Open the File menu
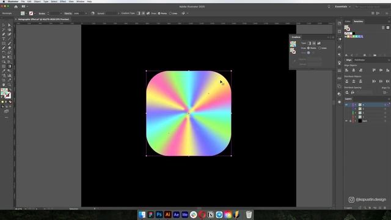 [x=23, y=1]
